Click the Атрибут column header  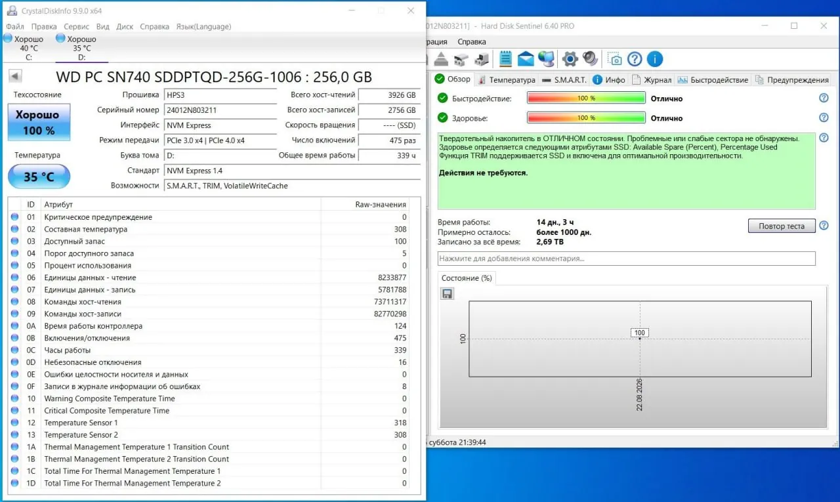click(x=180, y=205)
